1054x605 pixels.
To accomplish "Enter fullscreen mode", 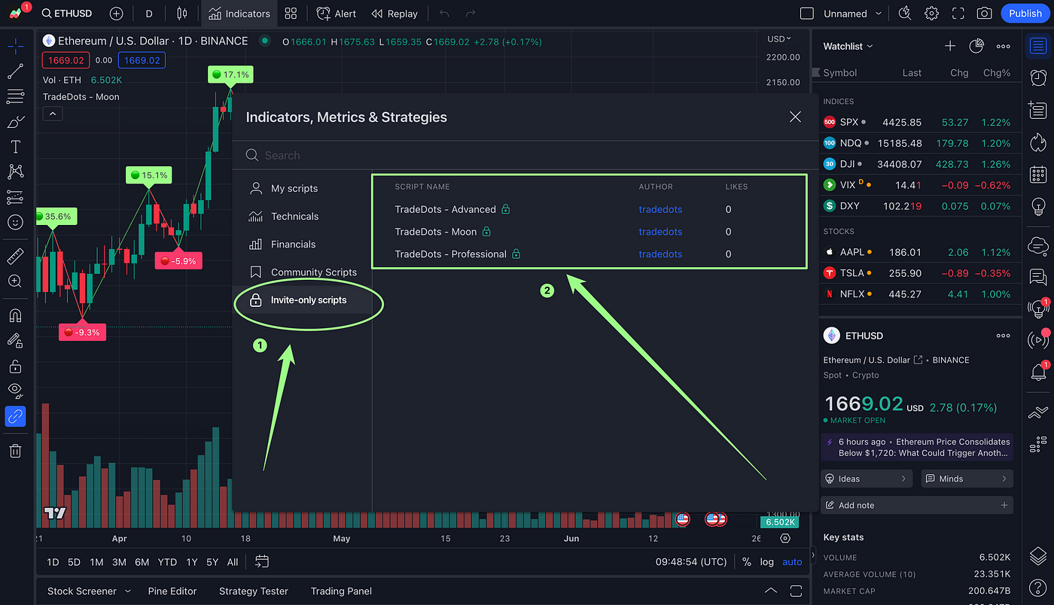I will click(x=958, y=14).
